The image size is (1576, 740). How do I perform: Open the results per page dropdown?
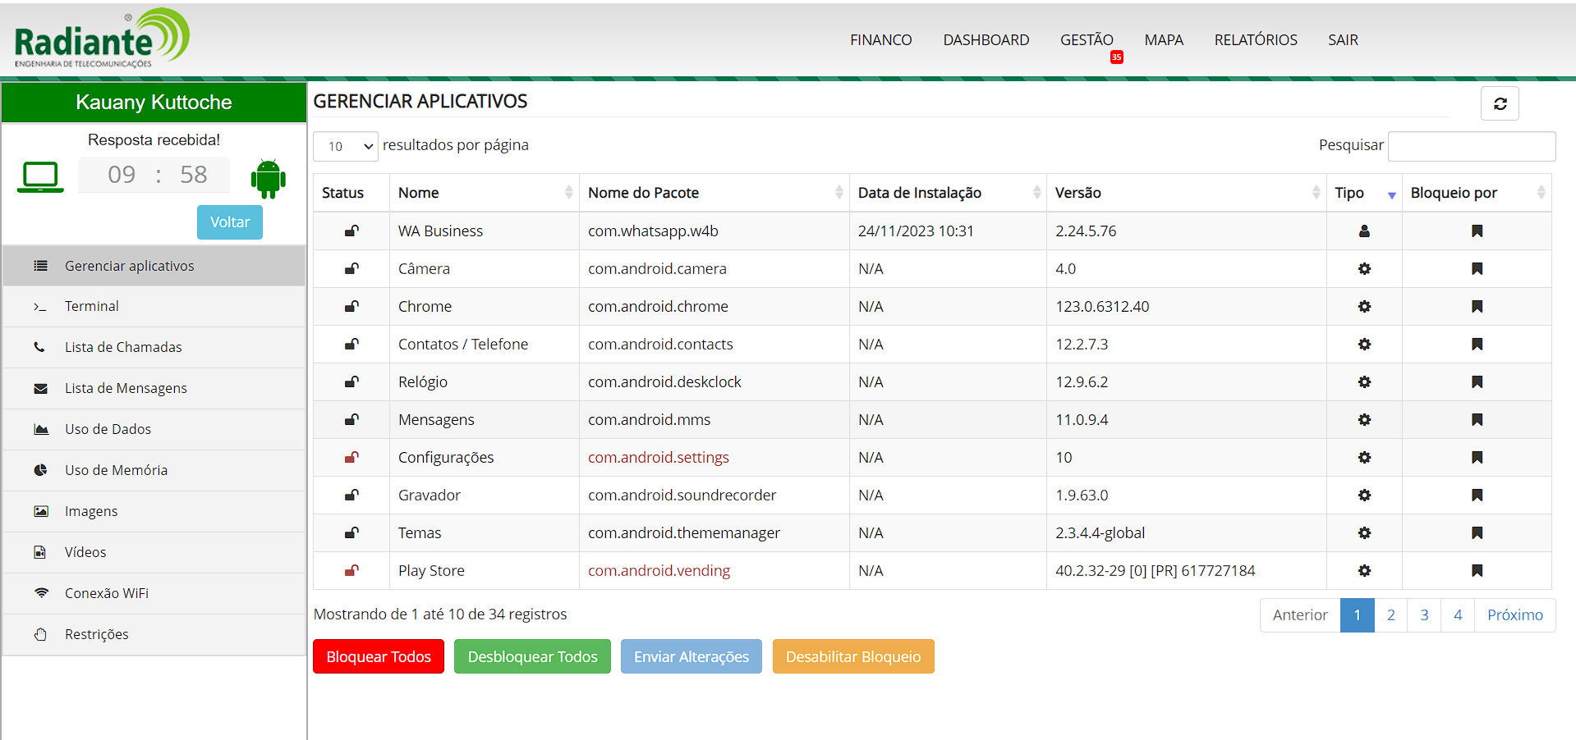[x=346, y=147]
